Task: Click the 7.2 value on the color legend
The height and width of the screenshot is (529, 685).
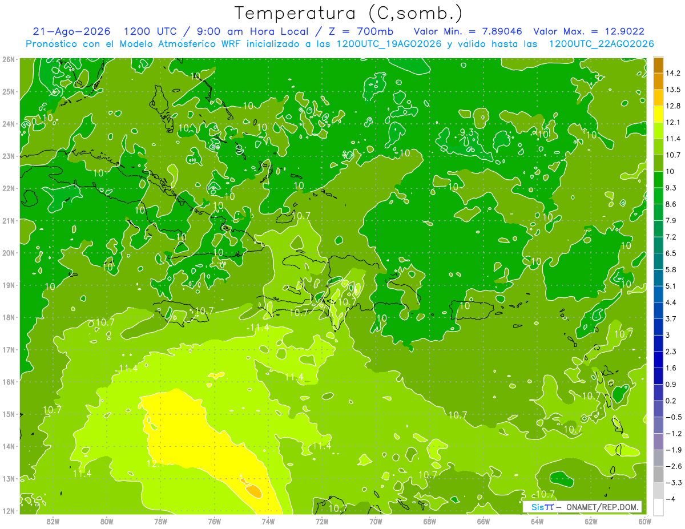Action: tap(671, 237)
